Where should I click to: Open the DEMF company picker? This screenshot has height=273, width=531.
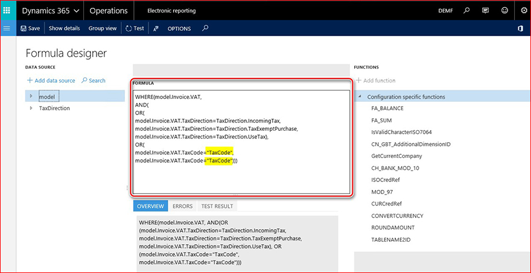tap(446, 11)
